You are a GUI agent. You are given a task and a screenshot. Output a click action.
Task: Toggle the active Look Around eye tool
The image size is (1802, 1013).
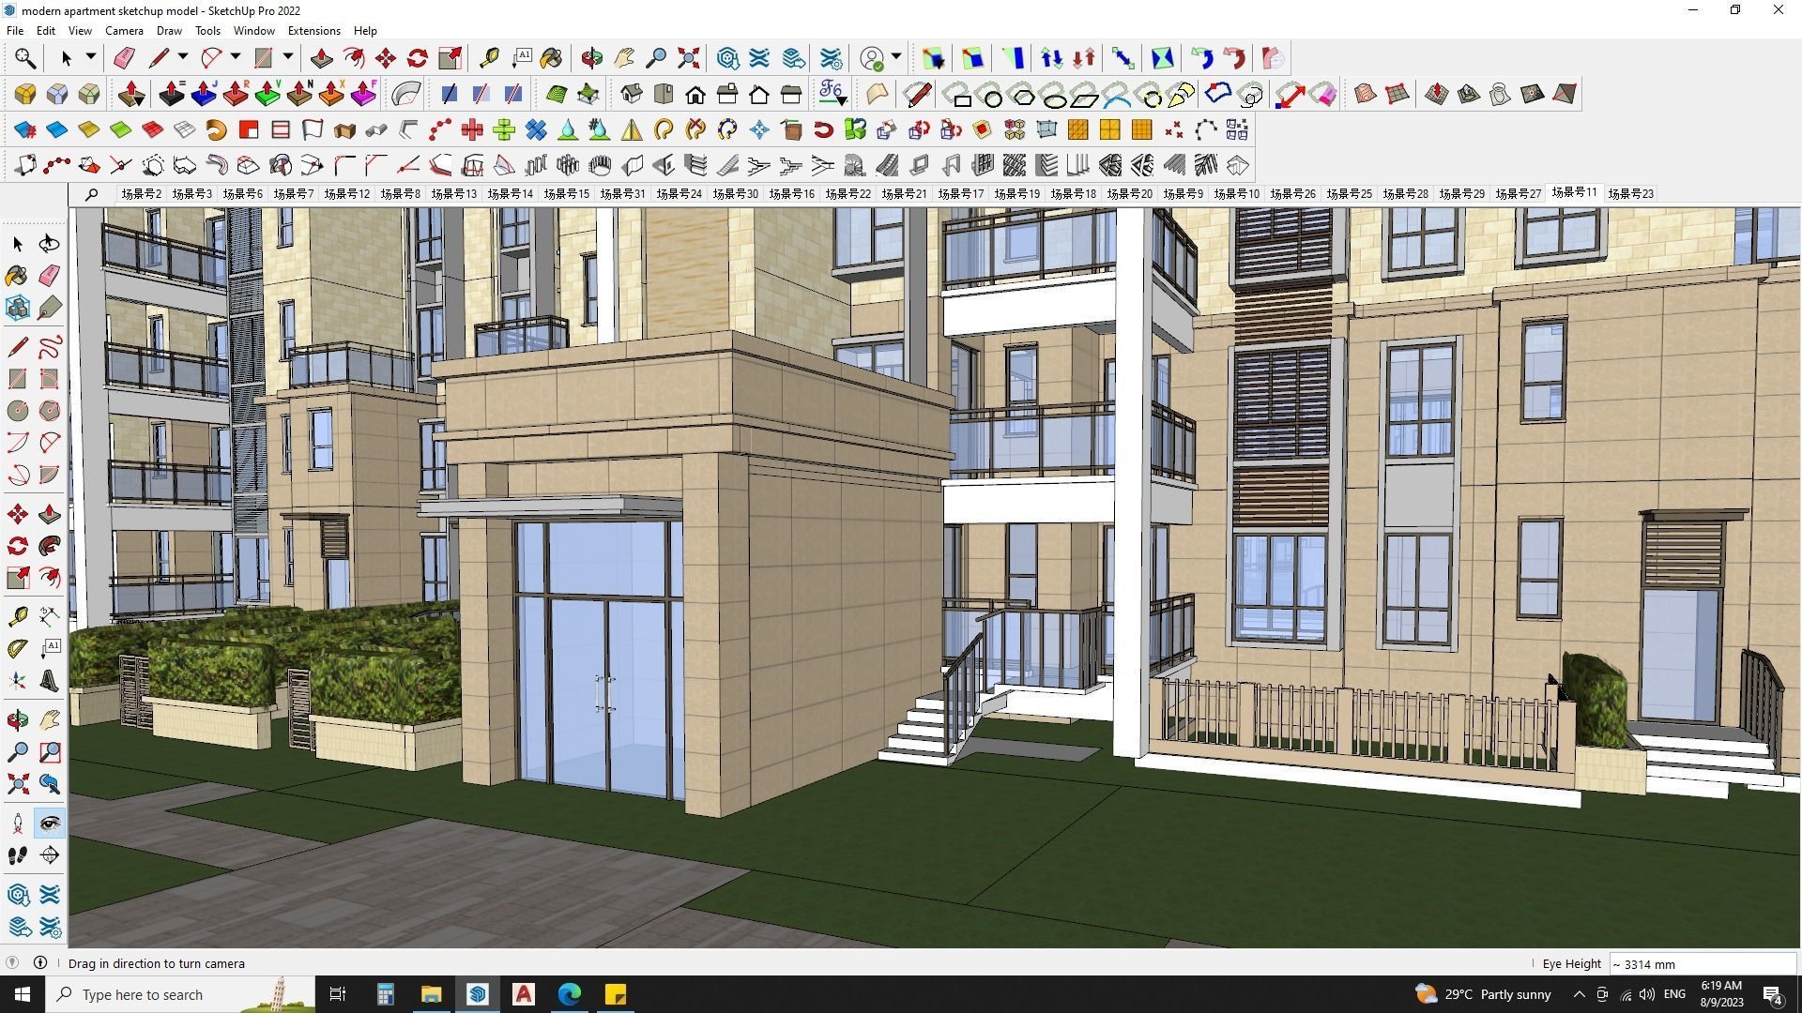click(49, 824)
